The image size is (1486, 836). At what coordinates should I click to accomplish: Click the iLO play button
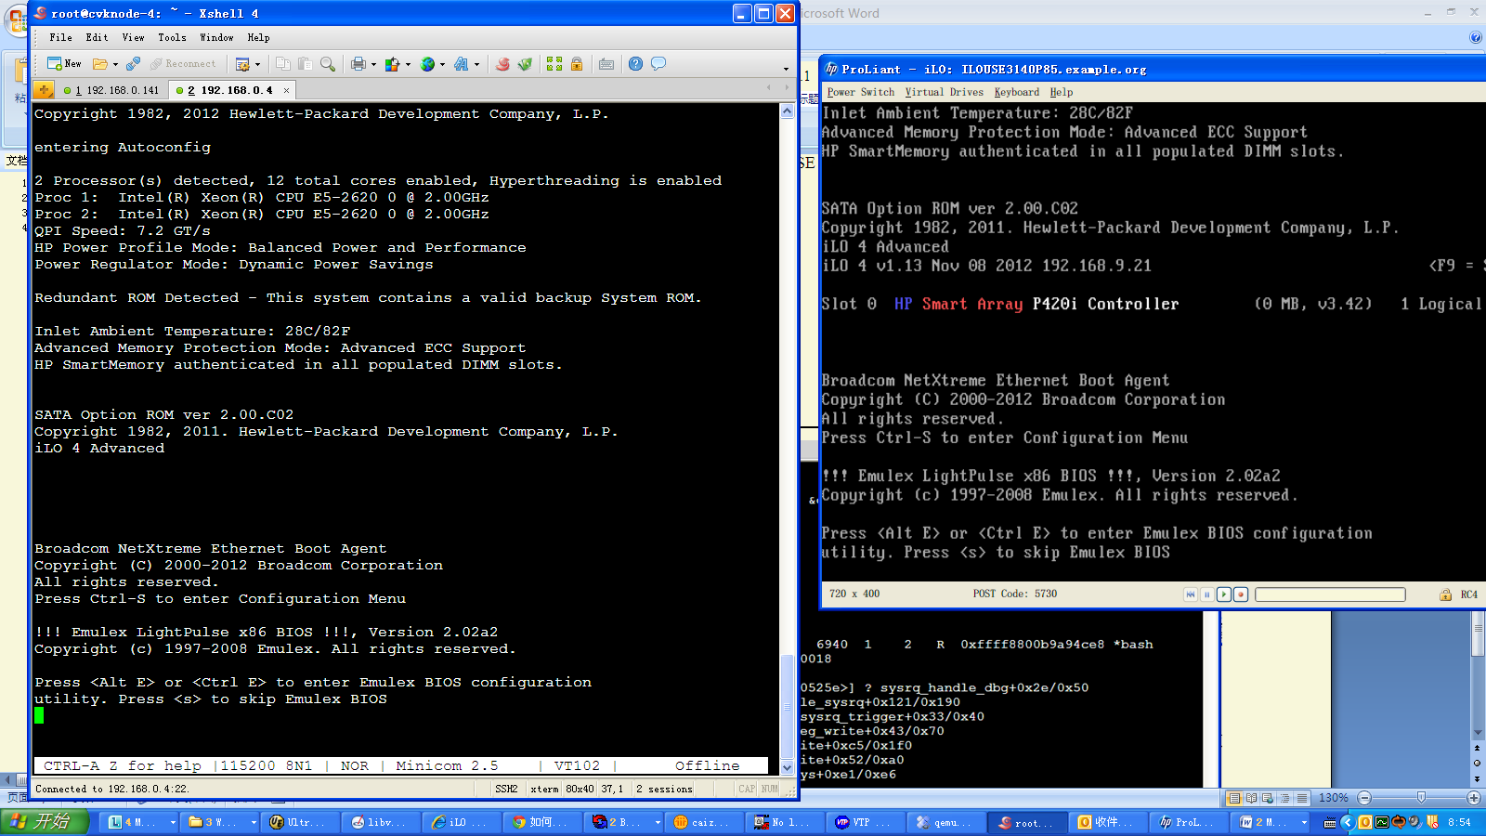[1223, 594]
